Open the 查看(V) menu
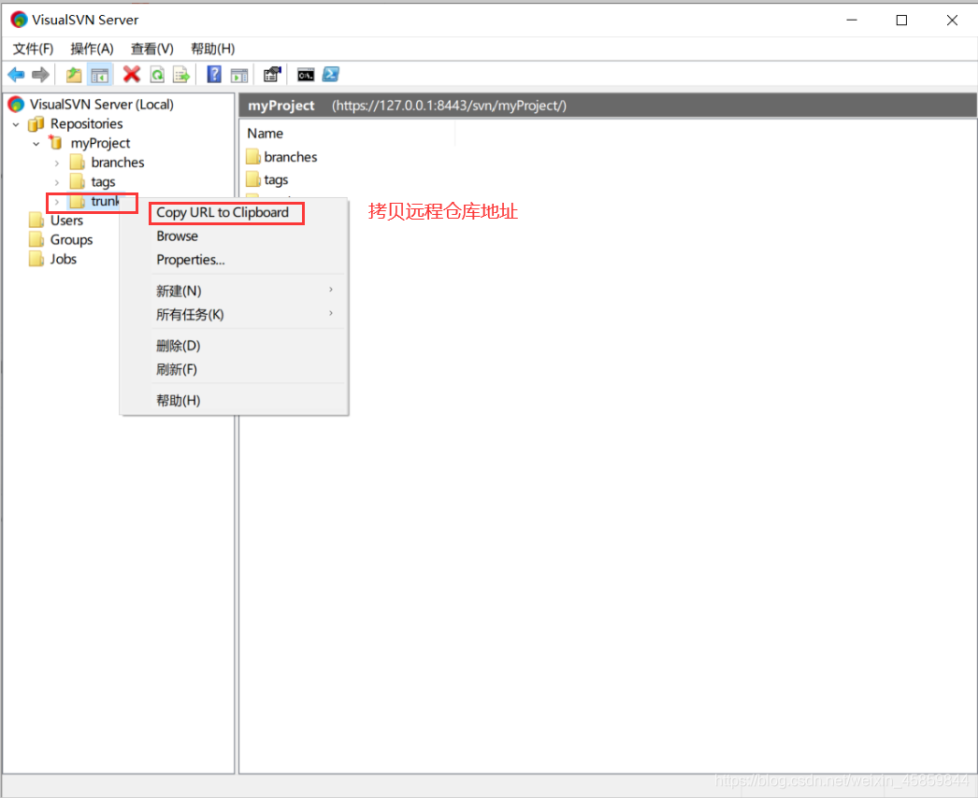 click(x=152, y=49)
